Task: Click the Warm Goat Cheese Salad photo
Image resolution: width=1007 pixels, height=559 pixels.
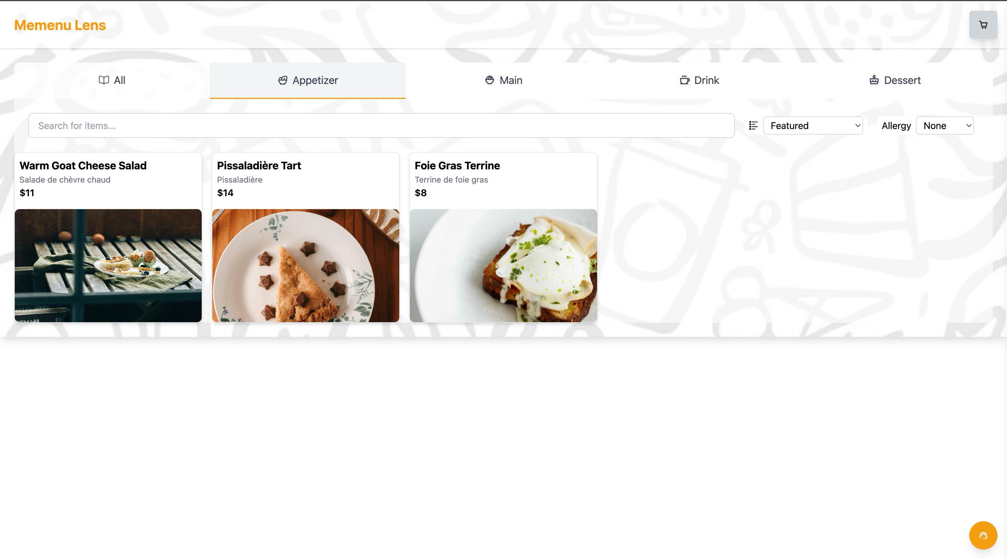Action: click(x=108, y=266)
